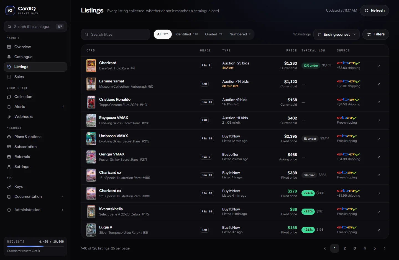Go to the previous page arrow
The image size is (399, 260).
325,248
